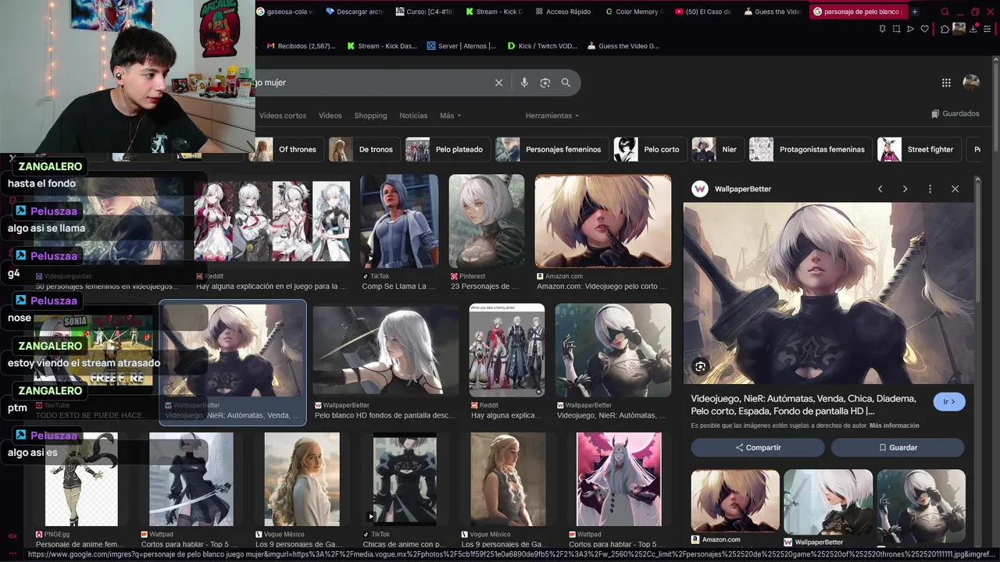Open the Recibidos Gmail bookmark
The height and width of the screenshot is (562, 1000).
point(301,46)
